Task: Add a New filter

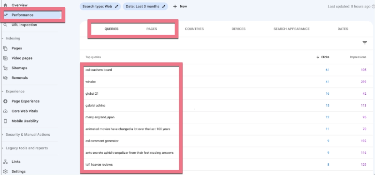Action: coord(180,6)
